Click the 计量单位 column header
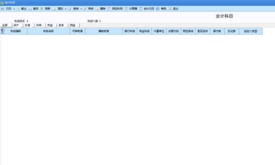 coord(159,31)
